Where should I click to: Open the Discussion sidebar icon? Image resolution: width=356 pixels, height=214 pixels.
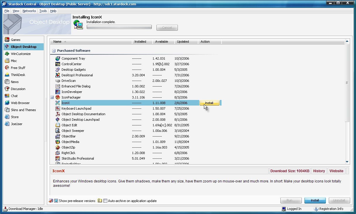7,89
